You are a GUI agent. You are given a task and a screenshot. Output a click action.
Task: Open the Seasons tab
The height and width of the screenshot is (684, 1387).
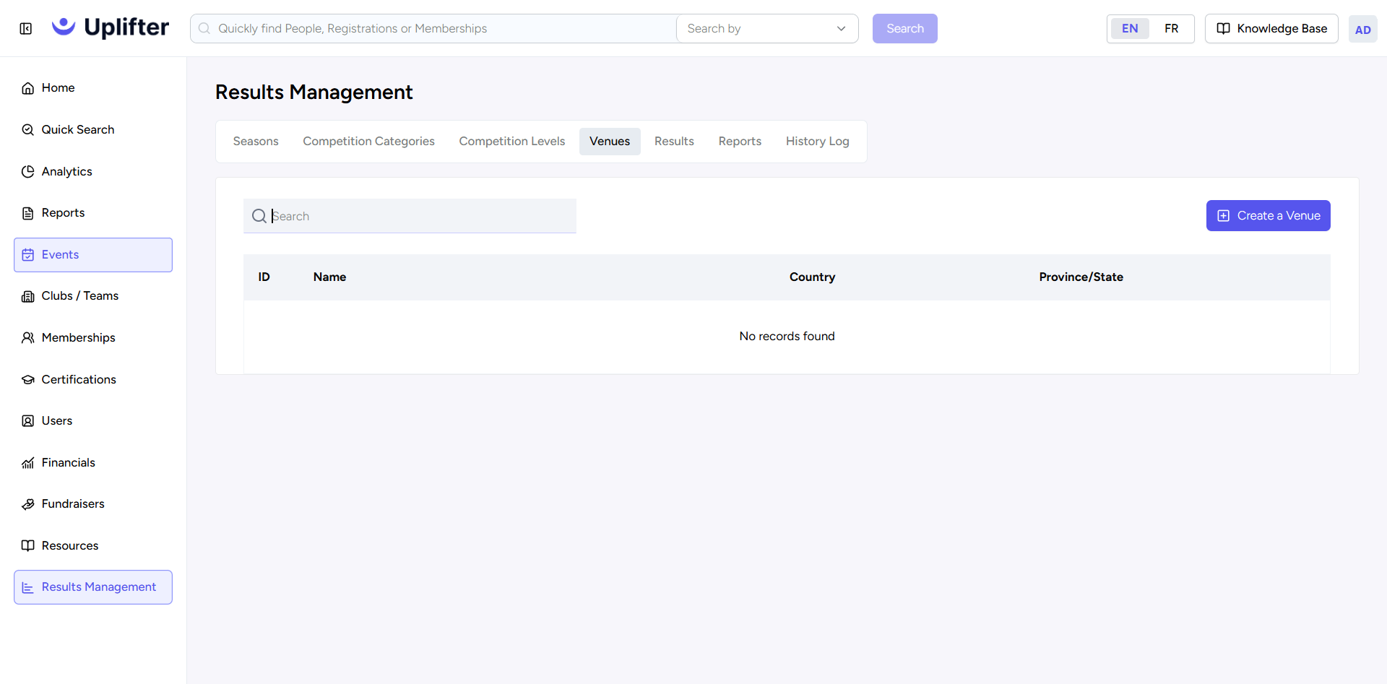(x=256, y=142)
